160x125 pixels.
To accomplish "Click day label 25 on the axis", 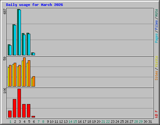I will (122, 122).
